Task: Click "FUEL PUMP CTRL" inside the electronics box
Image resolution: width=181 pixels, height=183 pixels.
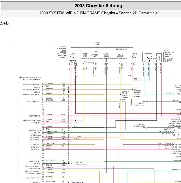Action: coord(85,55)
